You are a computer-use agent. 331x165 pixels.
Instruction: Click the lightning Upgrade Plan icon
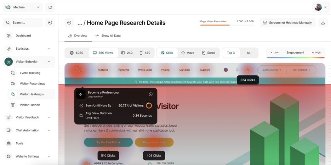81,94
